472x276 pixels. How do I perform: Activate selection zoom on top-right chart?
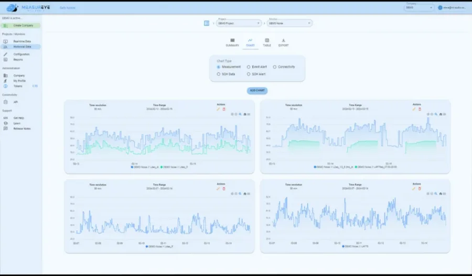pos(436,114)
